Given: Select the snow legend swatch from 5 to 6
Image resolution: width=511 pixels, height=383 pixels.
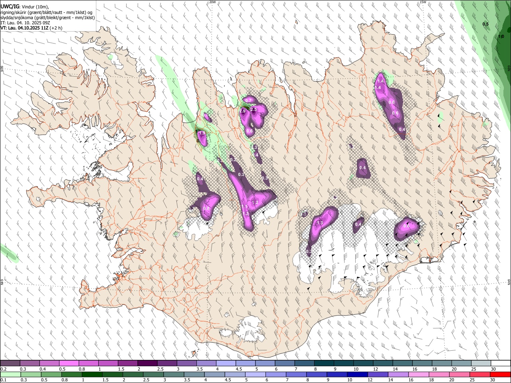Looking at the screenshot, I should (x=265, y=363).
